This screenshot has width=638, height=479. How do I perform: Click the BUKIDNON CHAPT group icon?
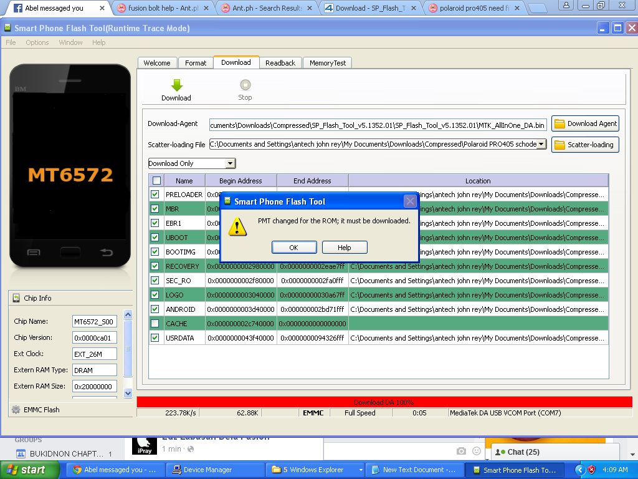21,454
